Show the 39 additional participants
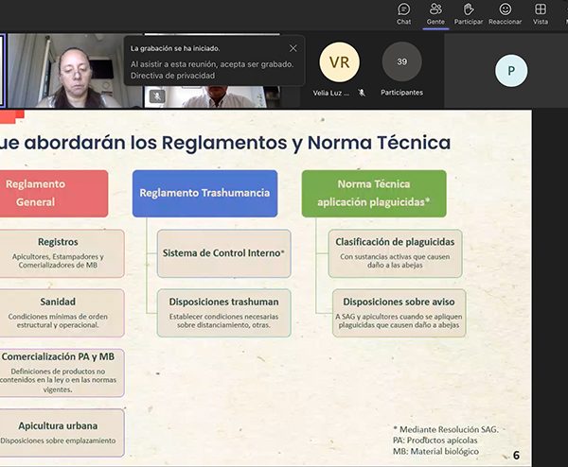 click(x=401, y=62)
